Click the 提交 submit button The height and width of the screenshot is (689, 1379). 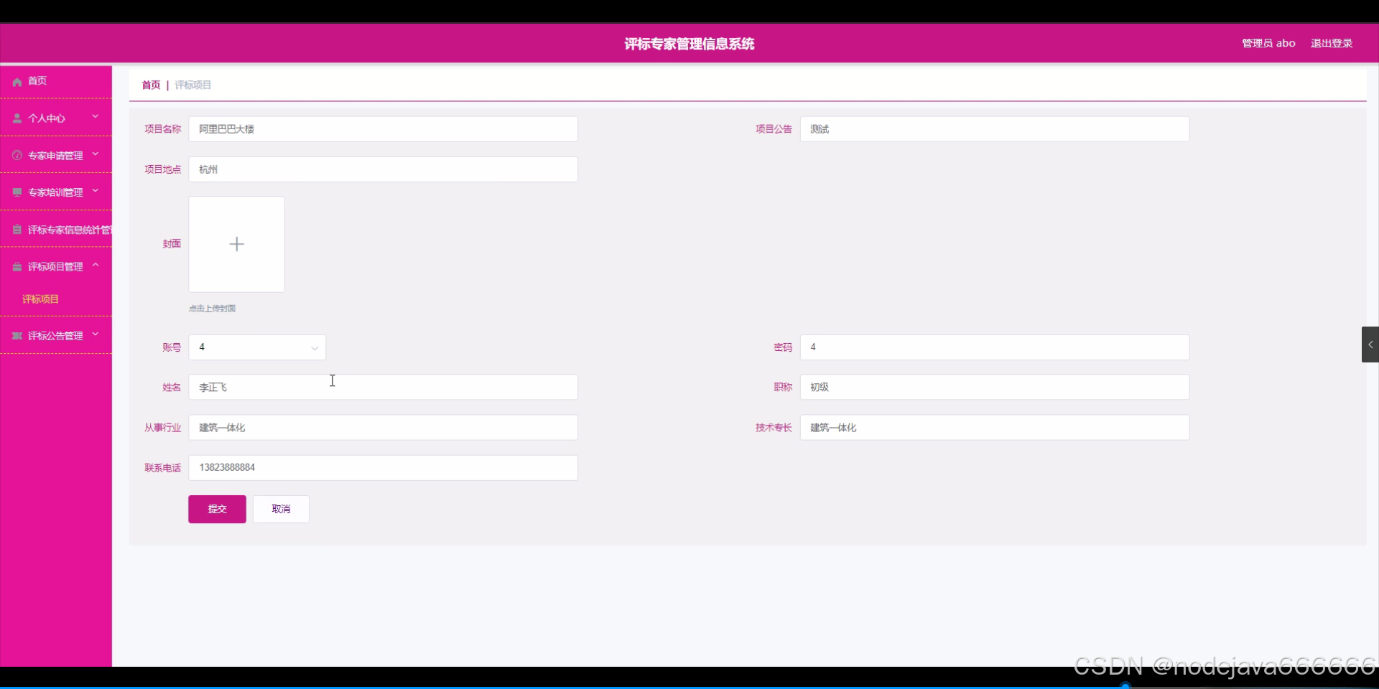tap(217, 509)
